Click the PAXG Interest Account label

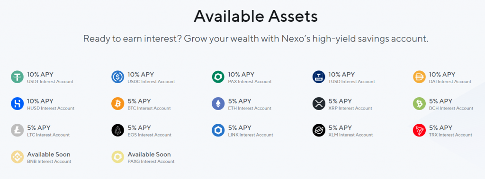[151, 162]
